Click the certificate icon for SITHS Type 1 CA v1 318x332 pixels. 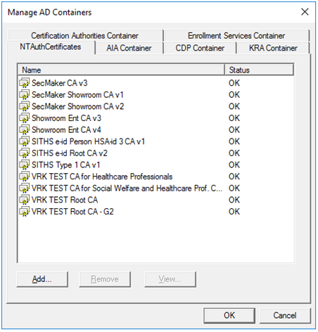point(25,165)
